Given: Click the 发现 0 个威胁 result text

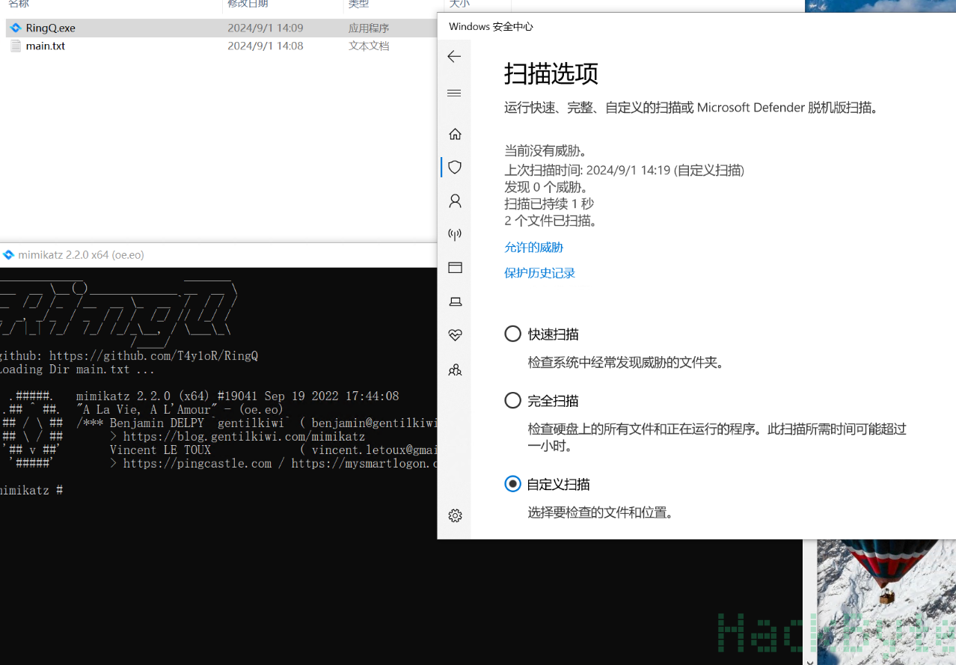Looking at the screenshot, I should 546,187.
